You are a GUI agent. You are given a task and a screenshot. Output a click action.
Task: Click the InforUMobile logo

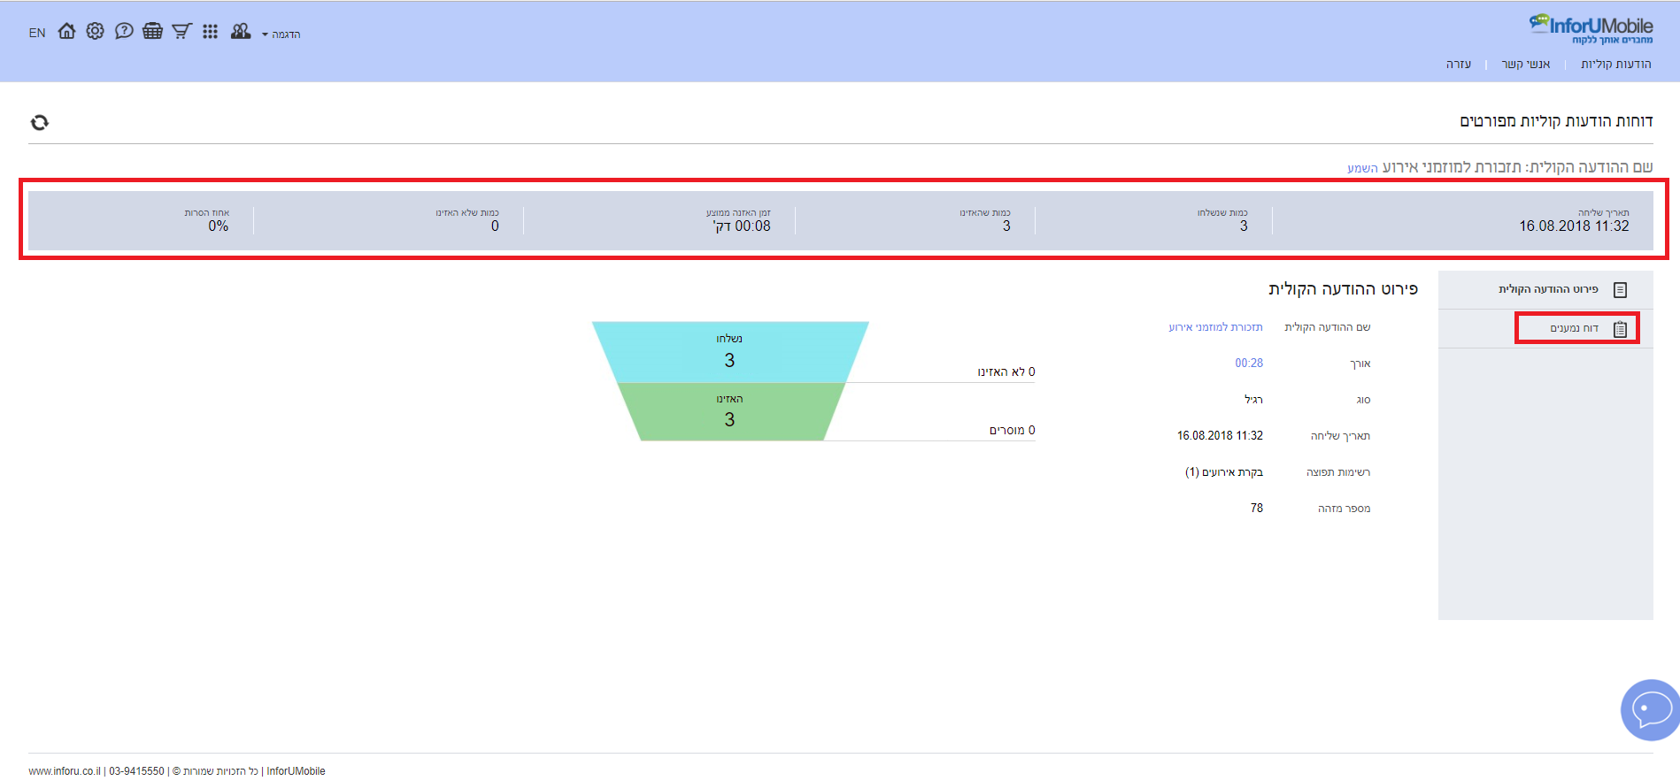click(x=1591, y=28)
